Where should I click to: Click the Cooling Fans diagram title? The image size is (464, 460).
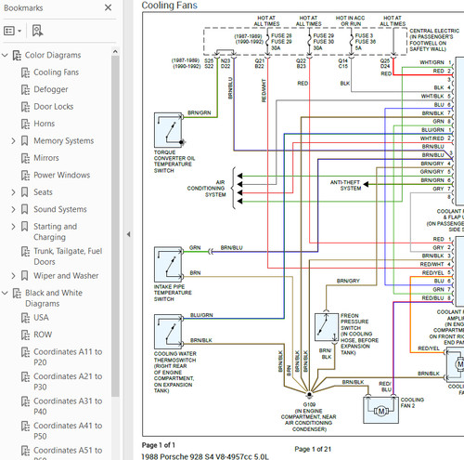tap(169, 6)
